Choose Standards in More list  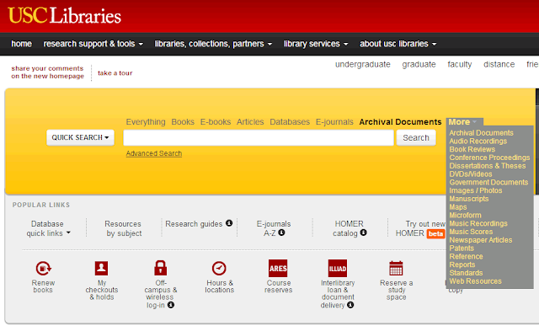pos(466,273)
